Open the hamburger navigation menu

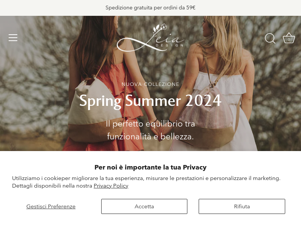(x=13, y=38)
